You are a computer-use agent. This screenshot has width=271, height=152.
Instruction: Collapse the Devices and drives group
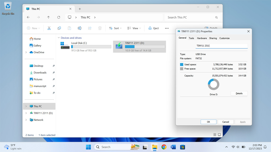pos(59,38)
